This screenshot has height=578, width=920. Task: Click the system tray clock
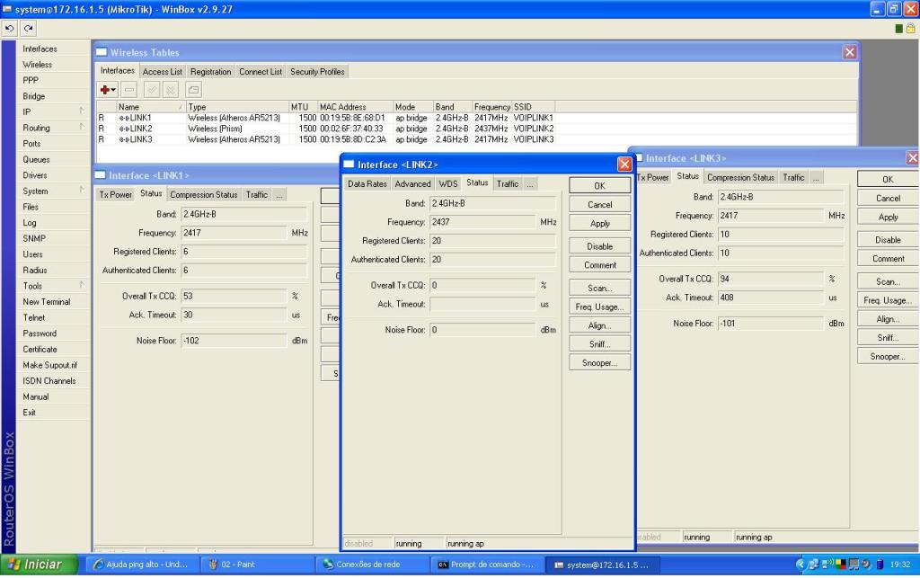pos(900,565)
